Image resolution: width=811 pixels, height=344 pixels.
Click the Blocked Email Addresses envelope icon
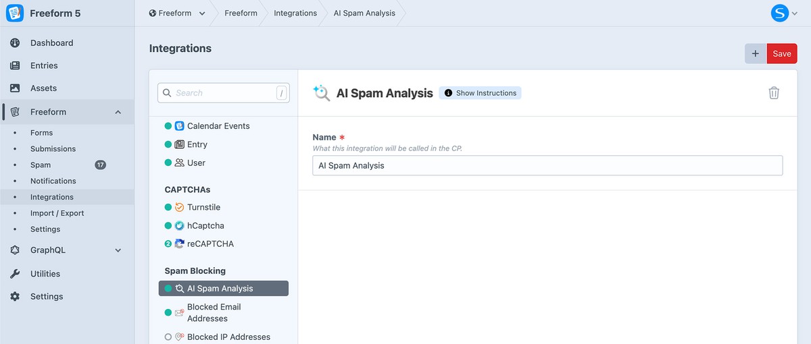tap(179, 313)
